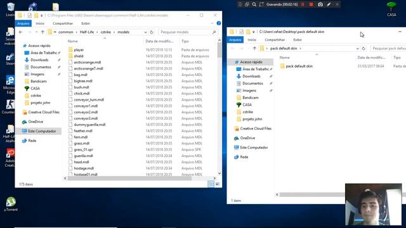The image size is (406, 228).
Task: Open Documentos in models window sidebar
Action: point(41,67)
